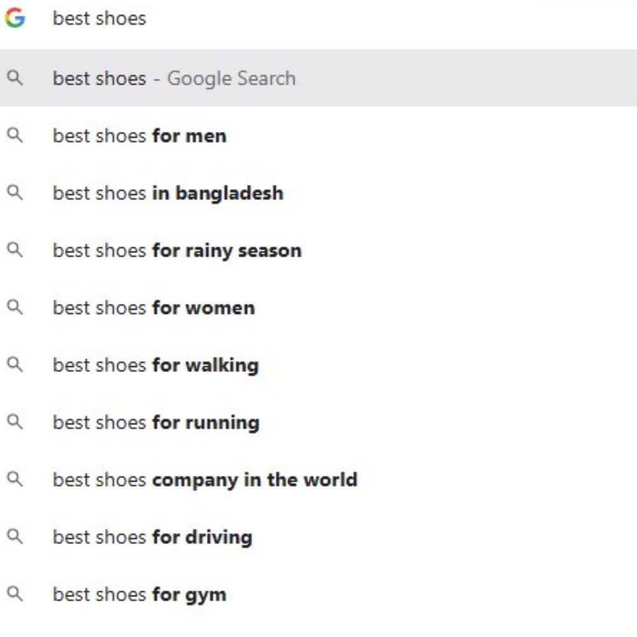Click magnifier icon next to 'in bangladesh'

click(x=15, y=193)
